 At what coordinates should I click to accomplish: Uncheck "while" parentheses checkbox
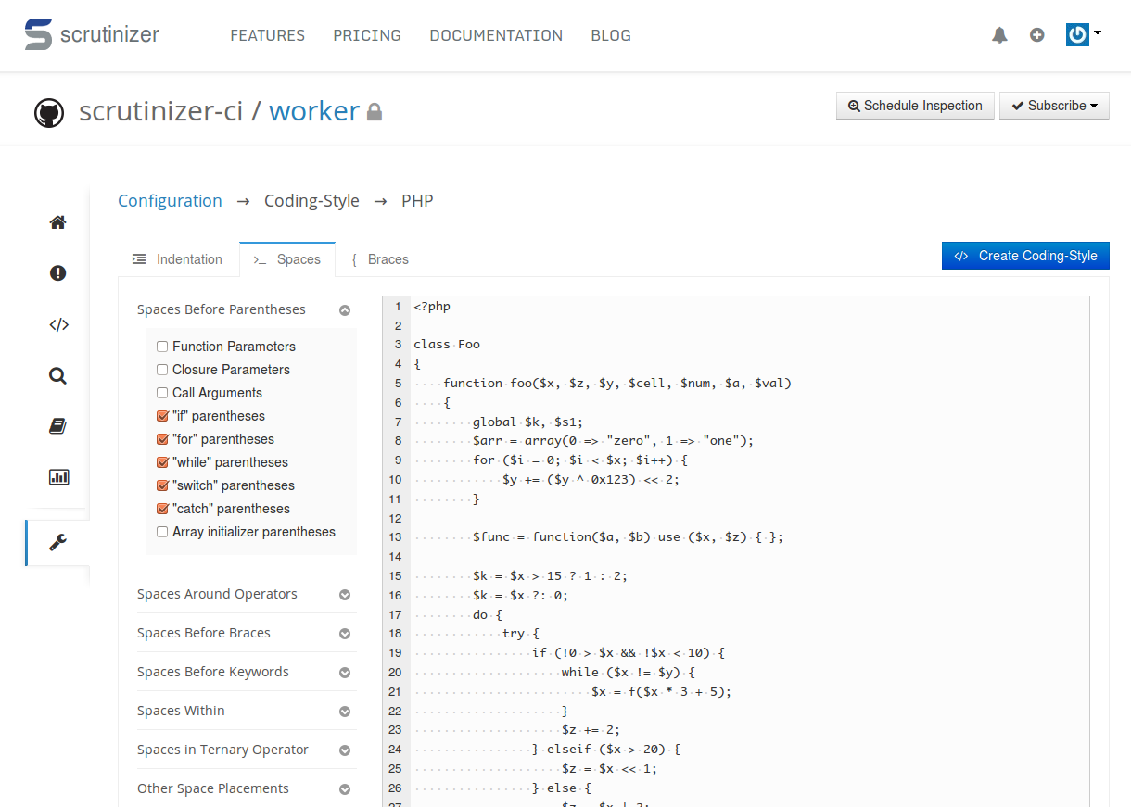point(162,462)
